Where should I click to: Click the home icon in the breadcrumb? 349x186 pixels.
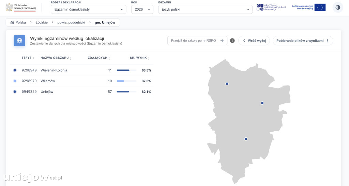pos(12,22)
